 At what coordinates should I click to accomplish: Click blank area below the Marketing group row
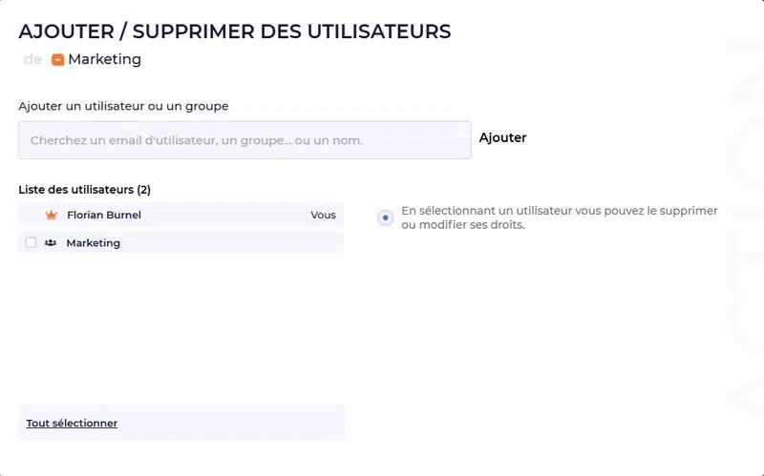(x=180, y=324)
